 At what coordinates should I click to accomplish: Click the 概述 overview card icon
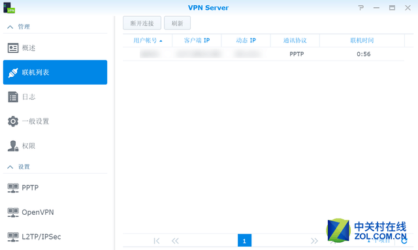click(13, 48)
